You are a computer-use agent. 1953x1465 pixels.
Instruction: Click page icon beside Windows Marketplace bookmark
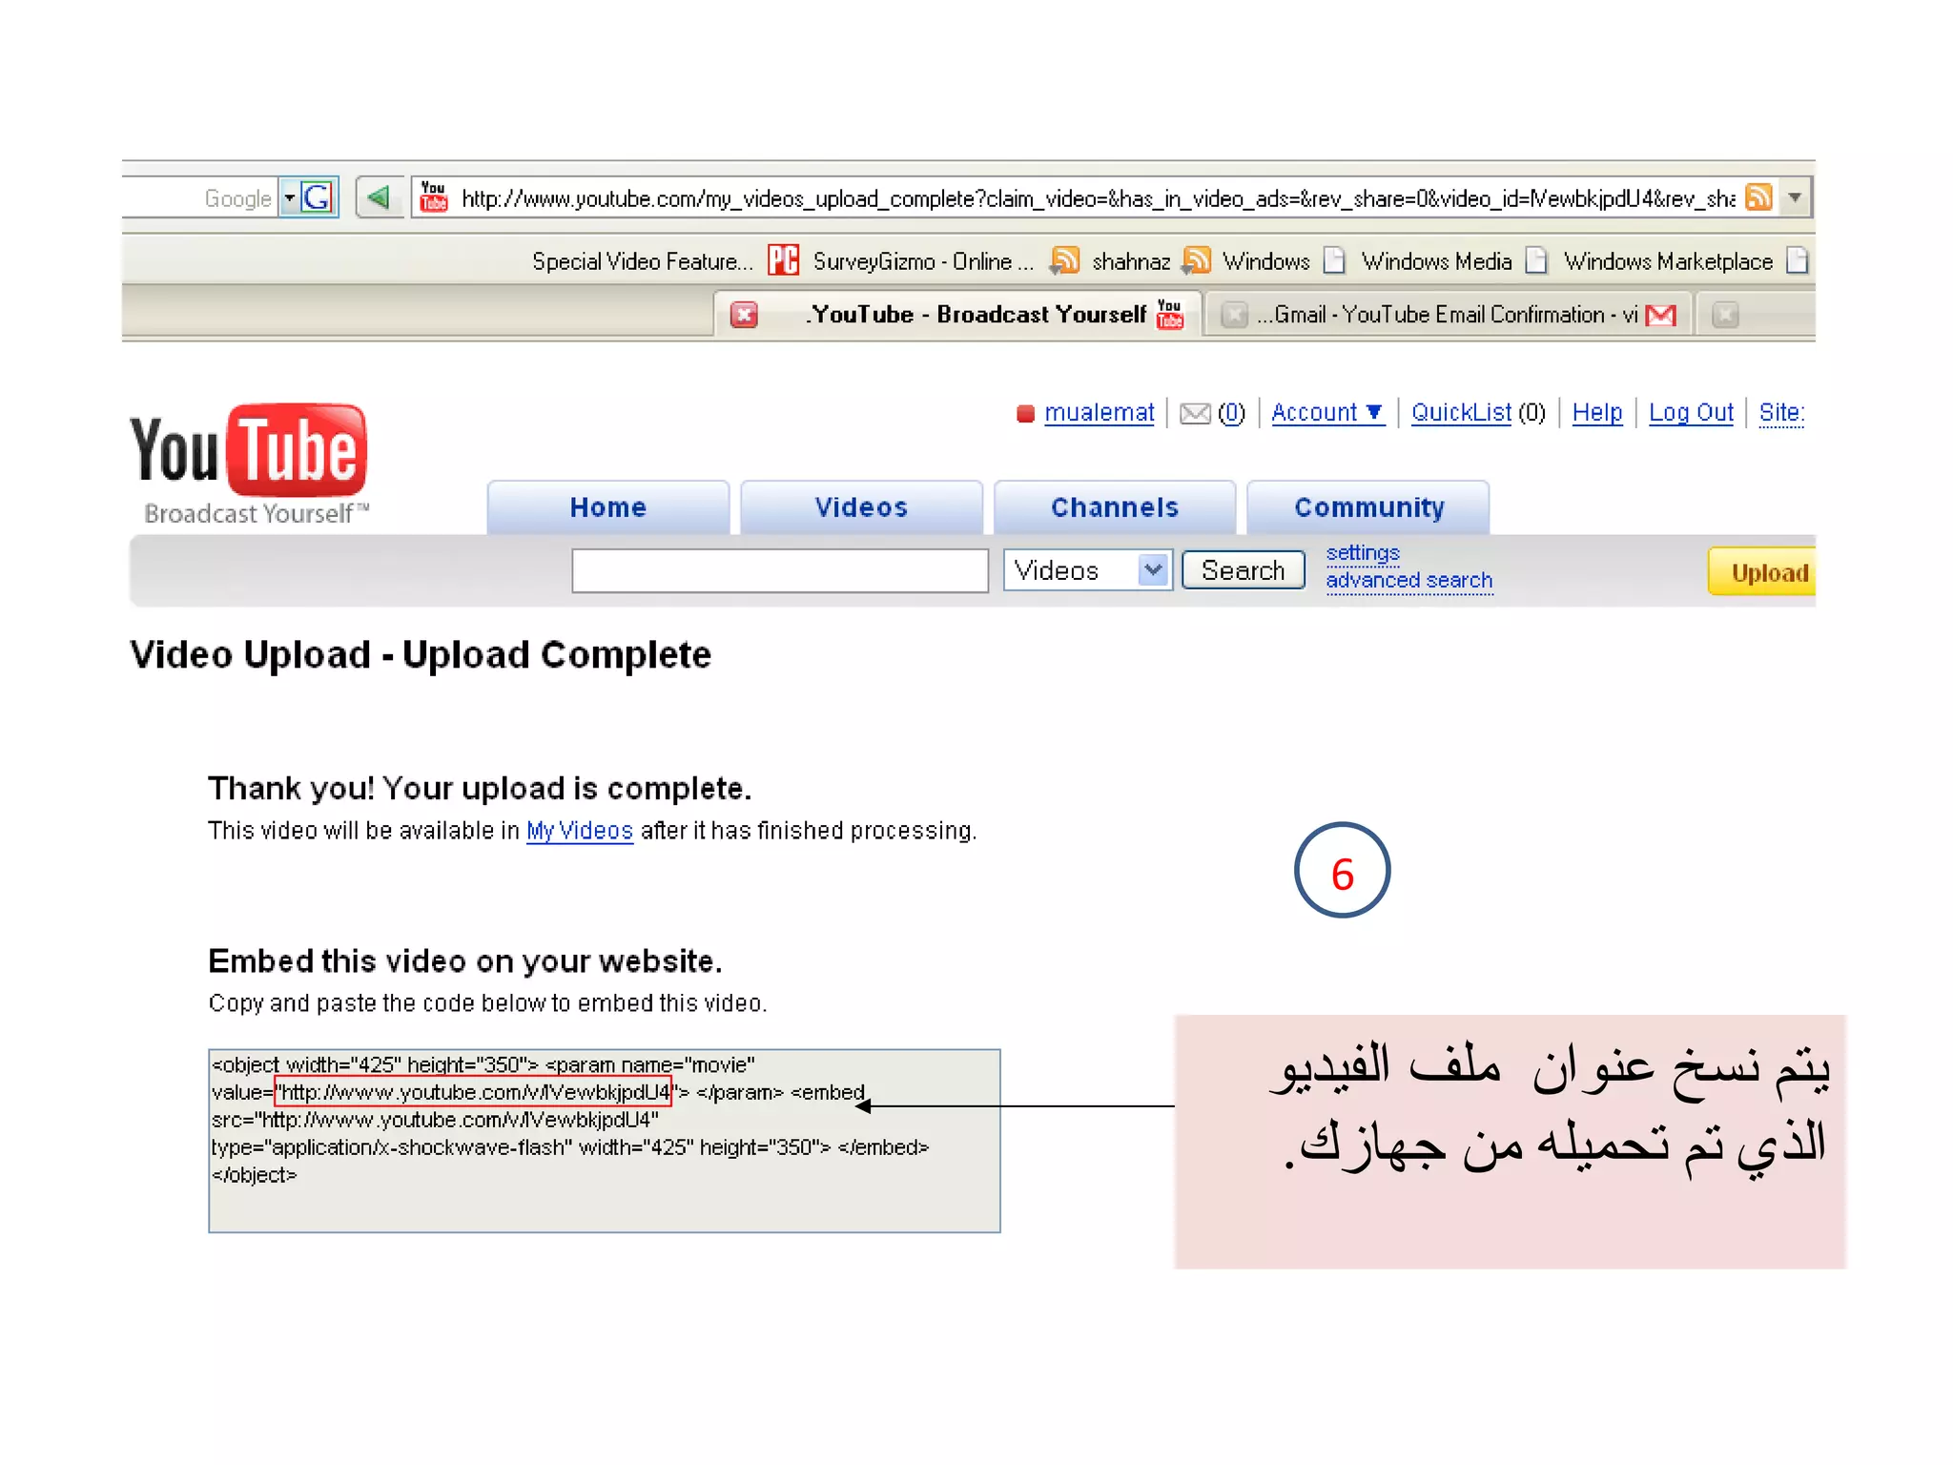pyautogui.click(x=1797, y=260)
